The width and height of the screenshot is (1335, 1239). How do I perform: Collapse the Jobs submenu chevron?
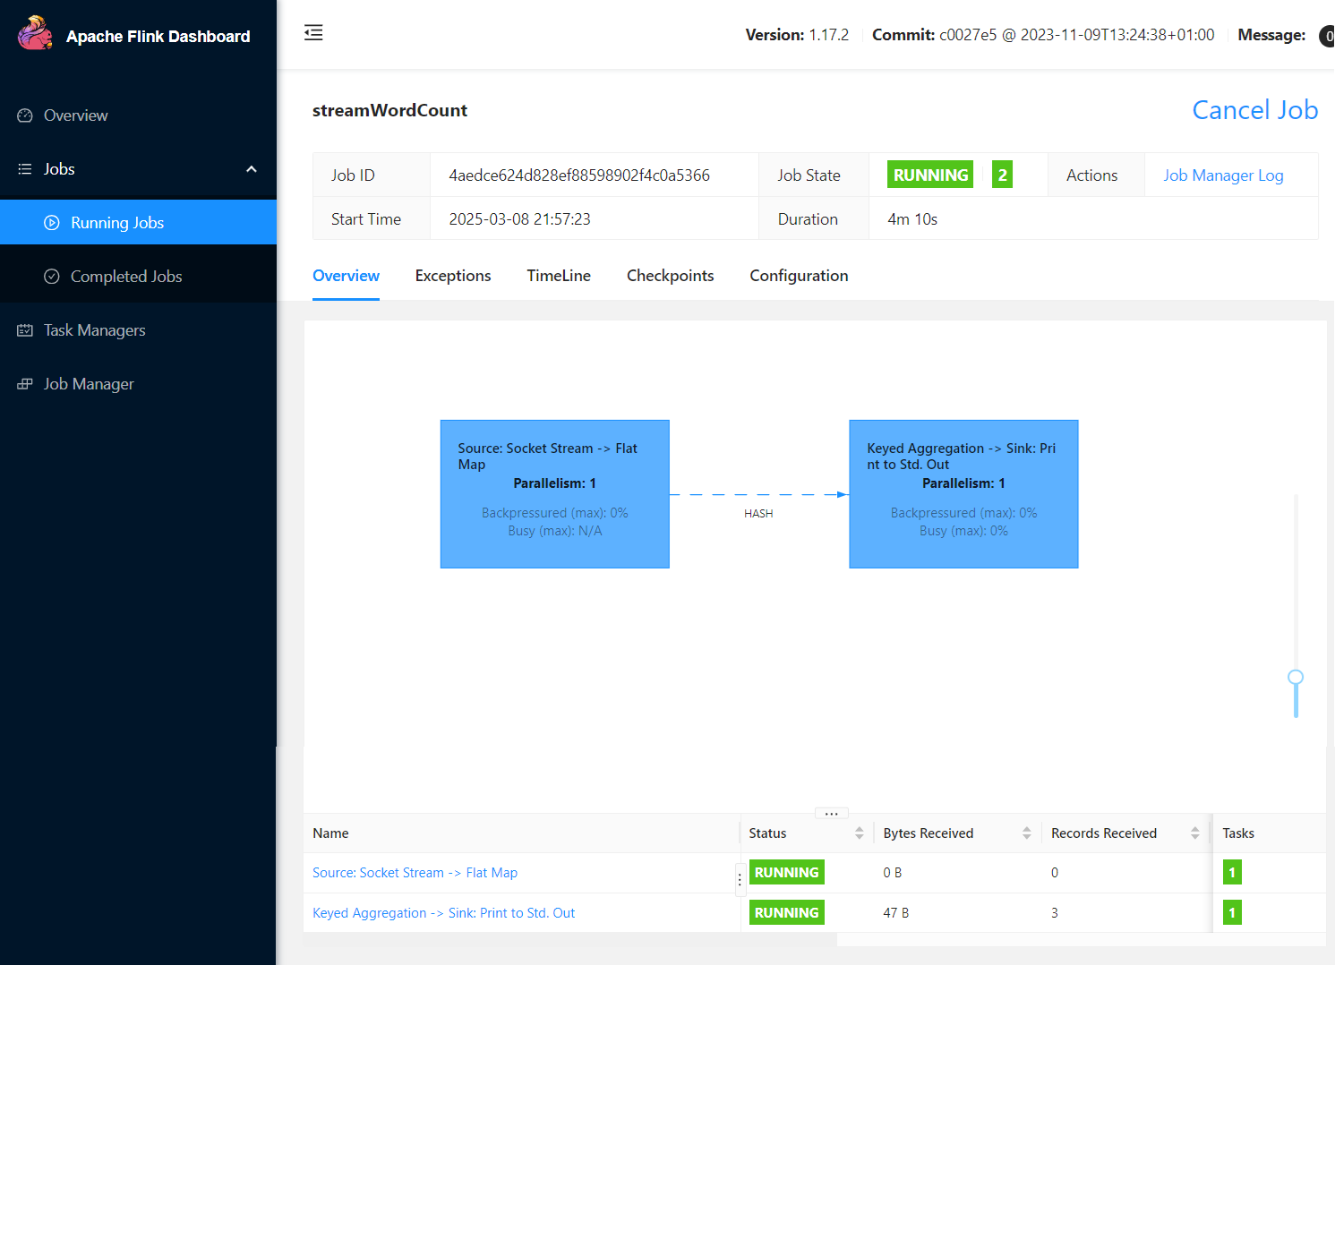pos(252,169)
